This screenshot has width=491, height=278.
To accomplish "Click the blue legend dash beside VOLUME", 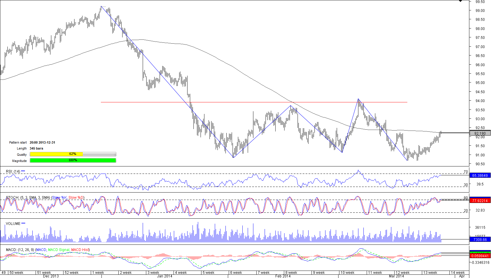I will coord(23,223).
